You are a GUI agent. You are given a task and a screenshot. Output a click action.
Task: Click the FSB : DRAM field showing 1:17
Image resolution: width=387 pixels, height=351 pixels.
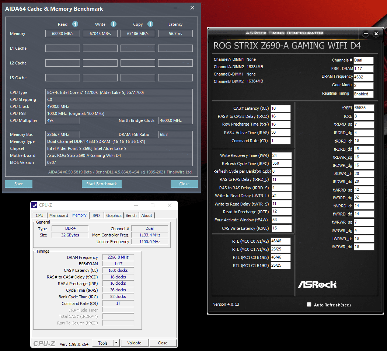click(x=363, y=69)
